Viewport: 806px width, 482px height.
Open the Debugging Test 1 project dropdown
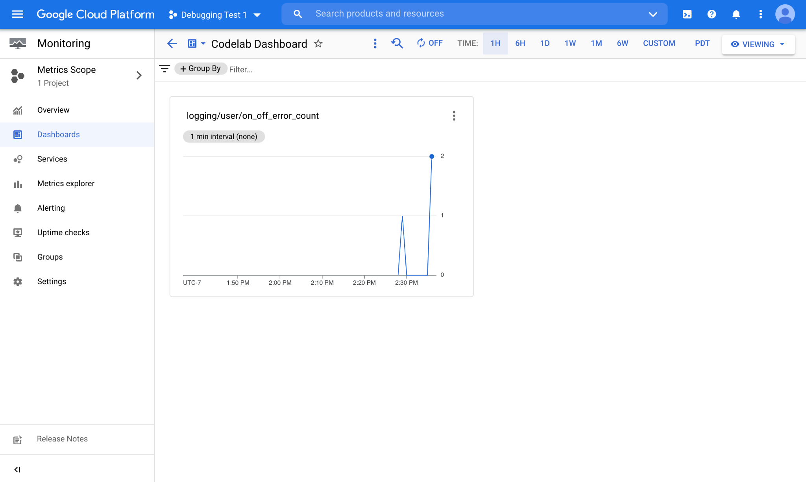(215, 15)
